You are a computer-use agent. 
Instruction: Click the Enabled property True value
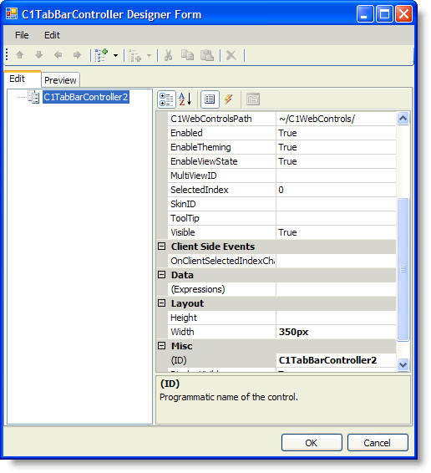point(336,133)
